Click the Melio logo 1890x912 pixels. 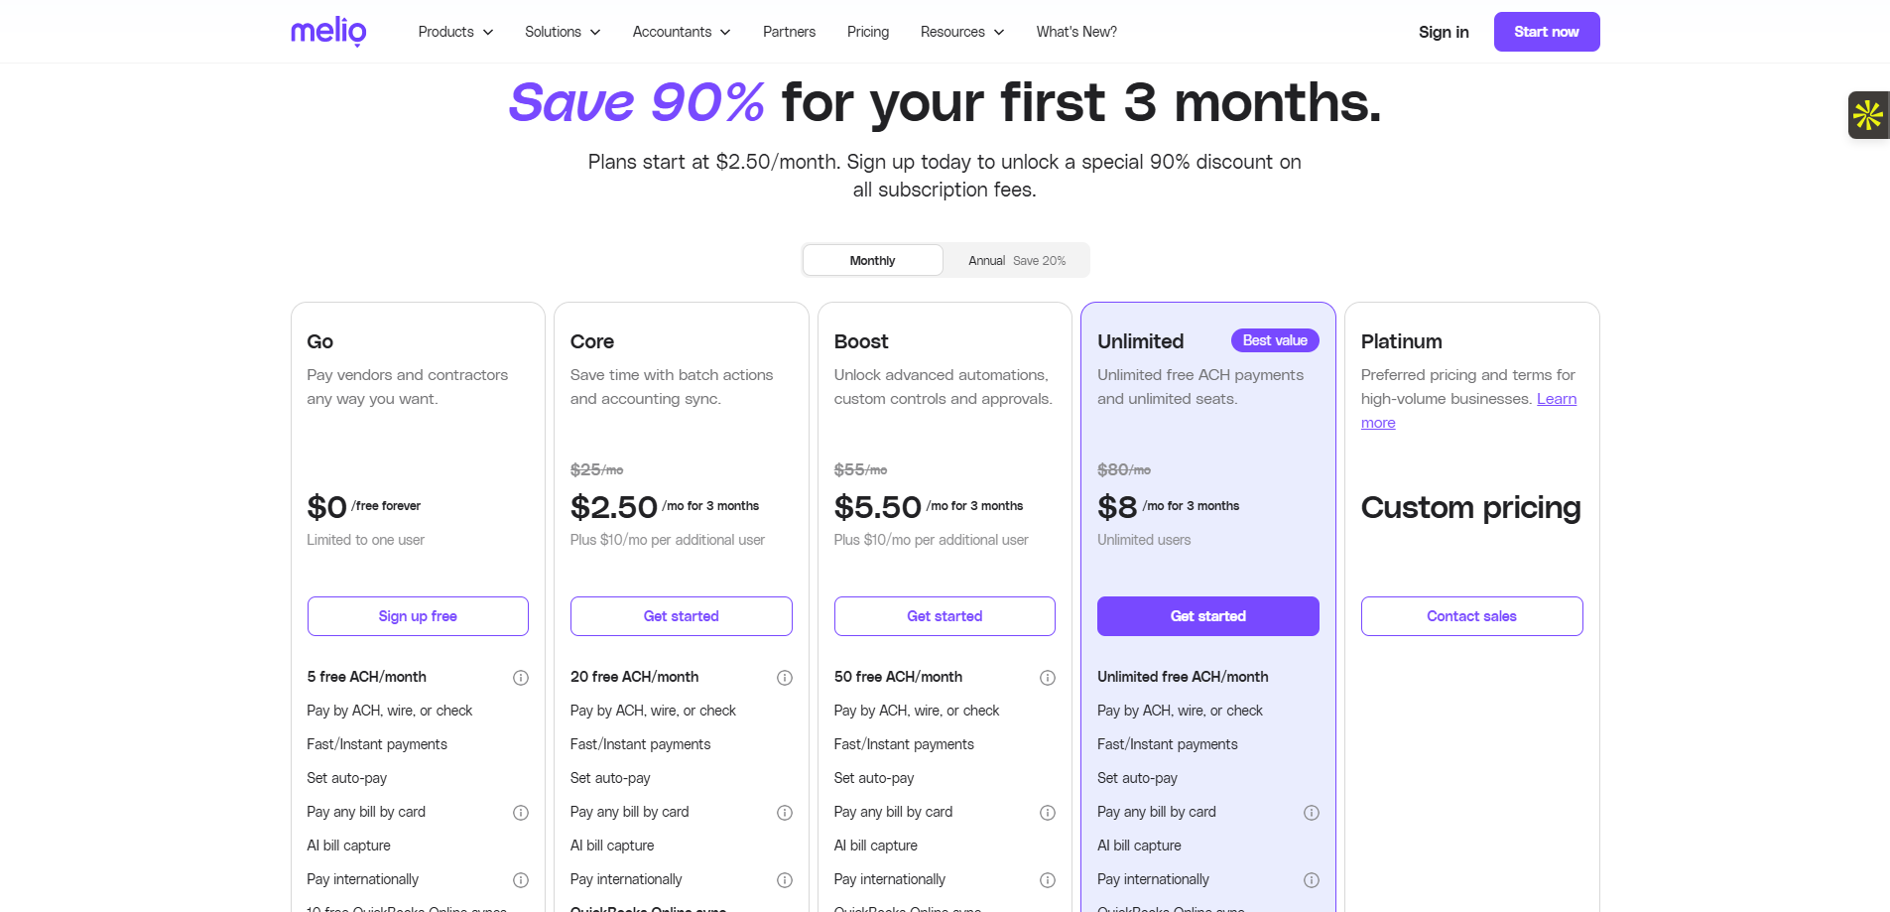point(328,32)
